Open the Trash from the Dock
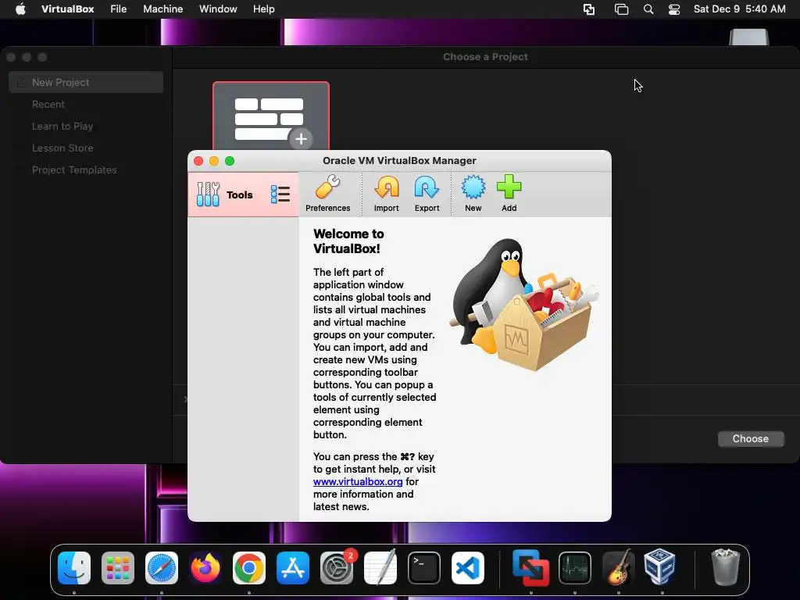The image size is (800, 600). coord(725,567)
